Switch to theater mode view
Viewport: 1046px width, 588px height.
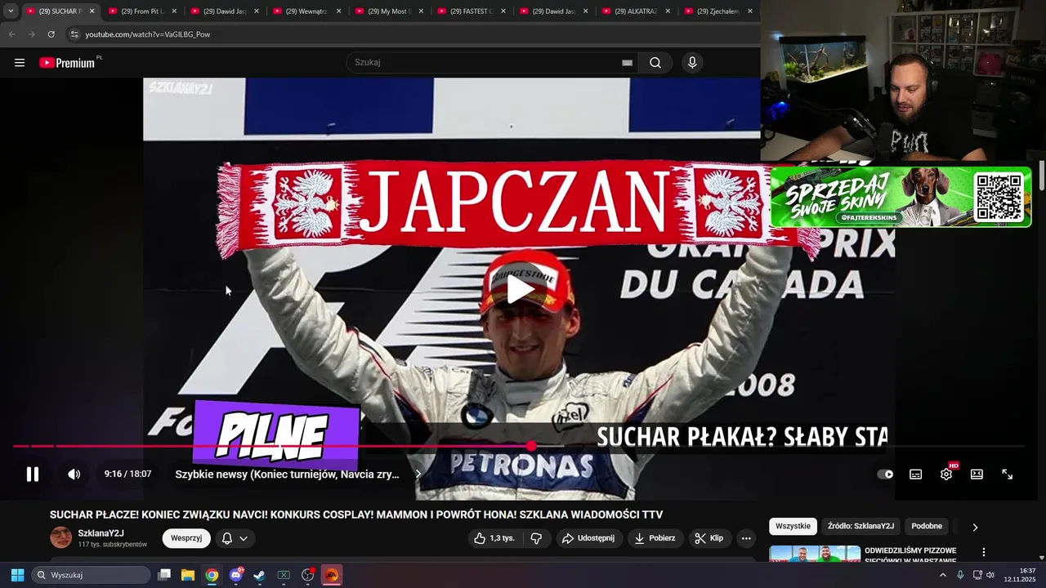click(977, 474)
